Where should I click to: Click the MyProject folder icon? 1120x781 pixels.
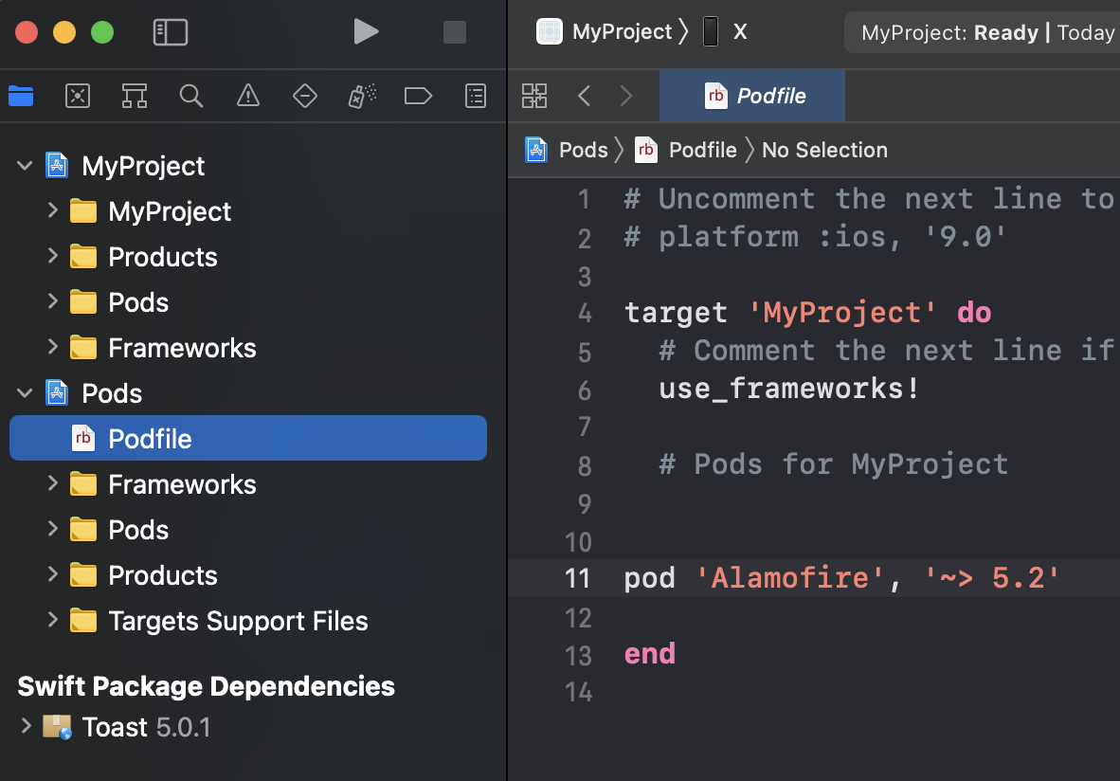coord(83,211)
